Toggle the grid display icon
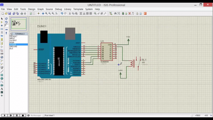Screen dimensions: 213x120 [x=34, y=13]
